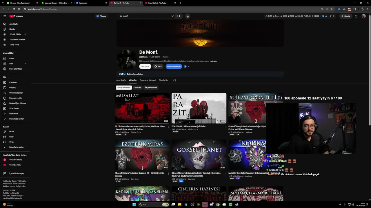Select İlk yüklenenler sort chip

[x=151, y=88]
